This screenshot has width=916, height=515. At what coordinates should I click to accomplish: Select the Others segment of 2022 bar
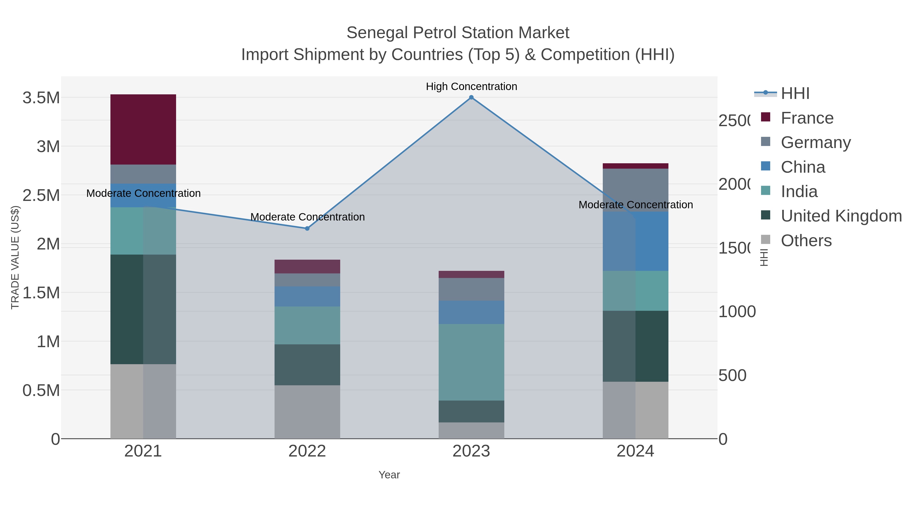click(x=307, y=412)
